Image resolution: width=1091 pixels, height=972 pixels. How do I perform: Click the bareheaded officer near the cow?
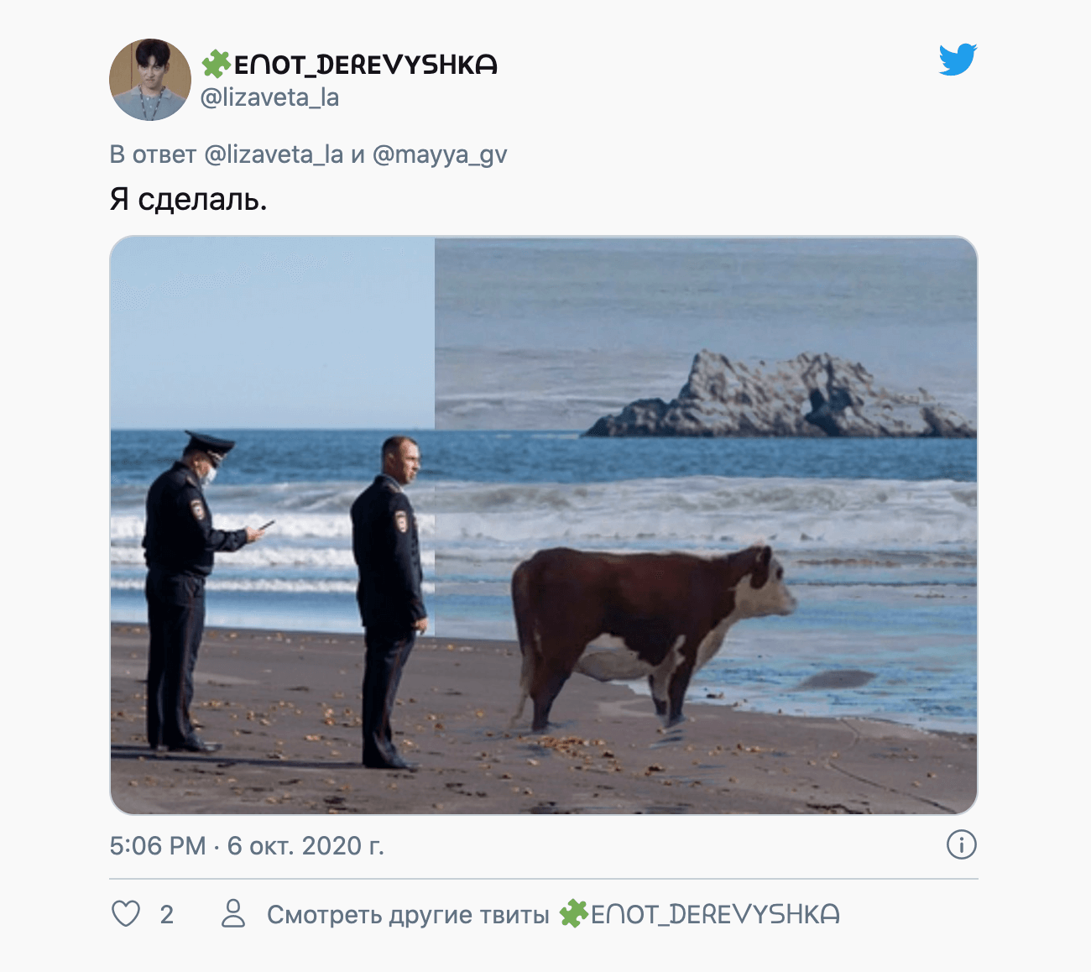(389, 602)
